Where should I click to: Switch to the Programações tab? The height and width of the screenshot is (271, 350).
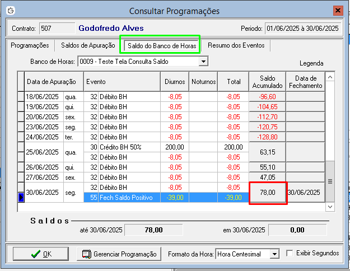30,45
